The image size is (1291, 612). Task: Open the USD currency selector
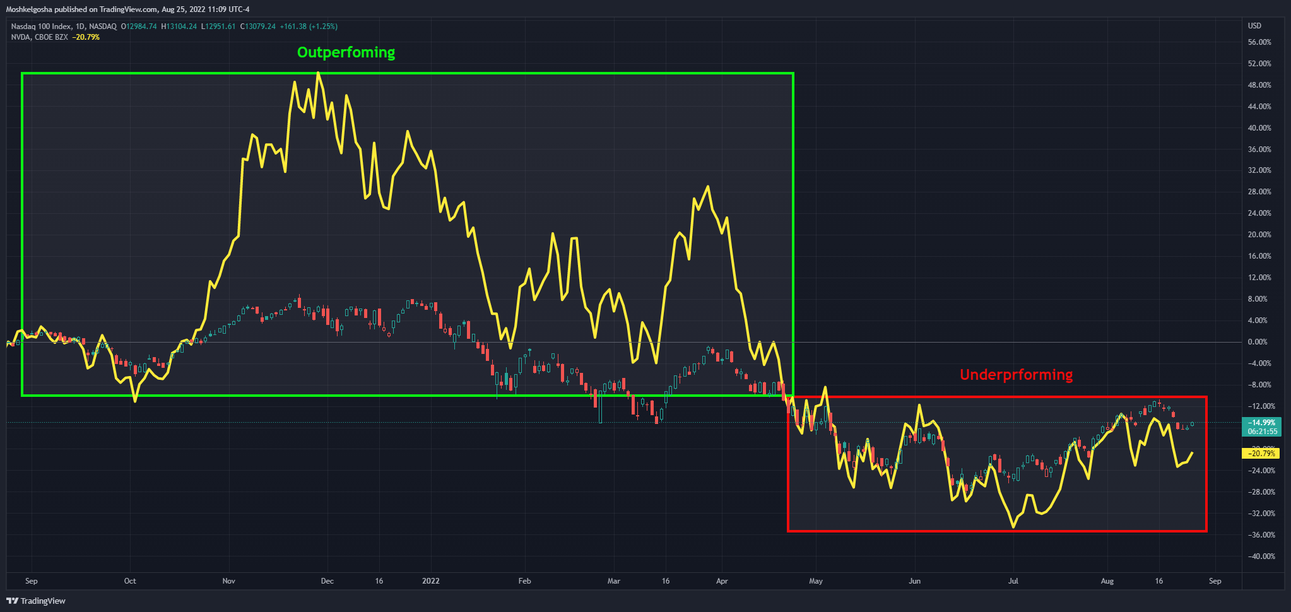point(1254,26)
